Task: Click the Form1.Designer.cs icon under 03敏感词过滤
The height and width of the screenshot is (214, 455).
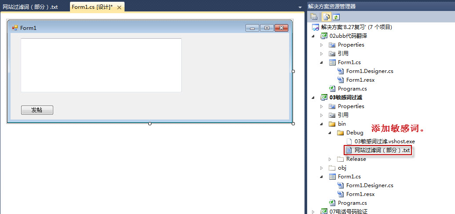Action: tap(341, 185)
